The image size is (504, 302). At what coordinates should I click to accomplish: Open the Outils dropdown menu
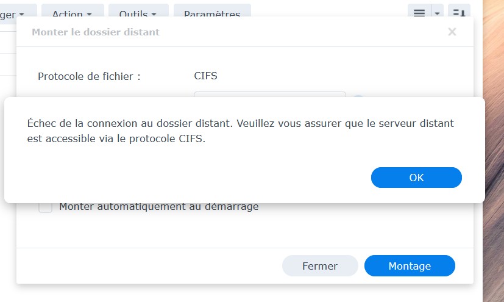click(x=138, y=13)
